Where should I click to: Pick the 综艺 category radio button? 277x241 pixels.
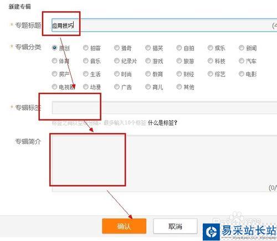[211, 74]
